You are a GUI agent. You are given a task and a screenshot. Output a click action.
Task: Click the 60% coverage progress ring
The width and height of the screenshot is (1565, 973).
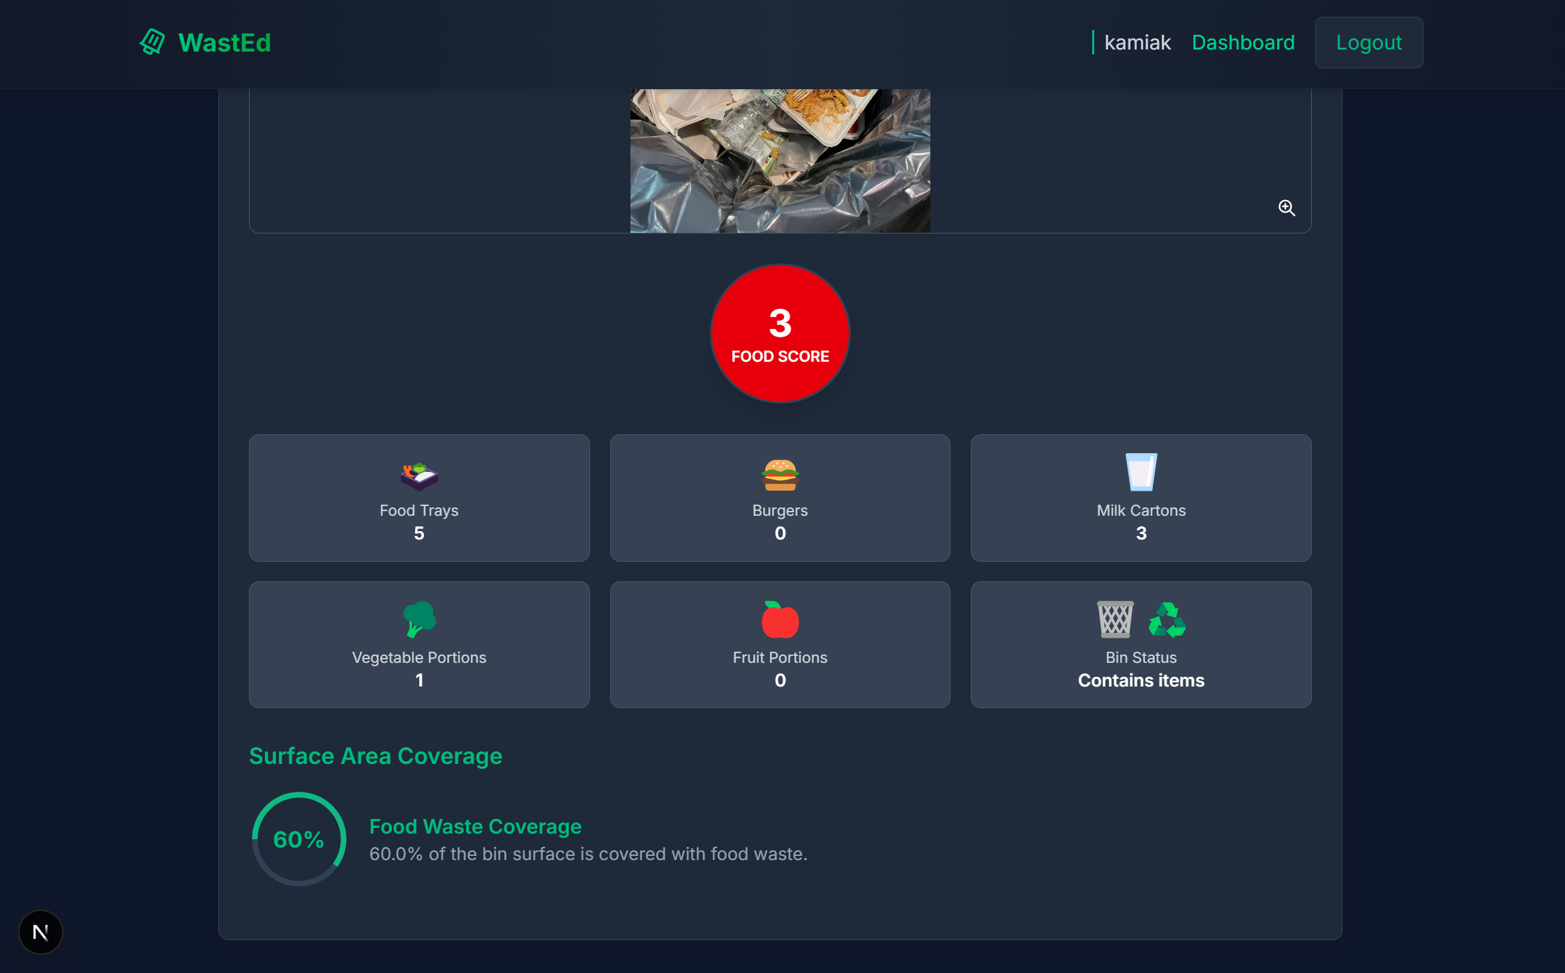pos(298,839)
